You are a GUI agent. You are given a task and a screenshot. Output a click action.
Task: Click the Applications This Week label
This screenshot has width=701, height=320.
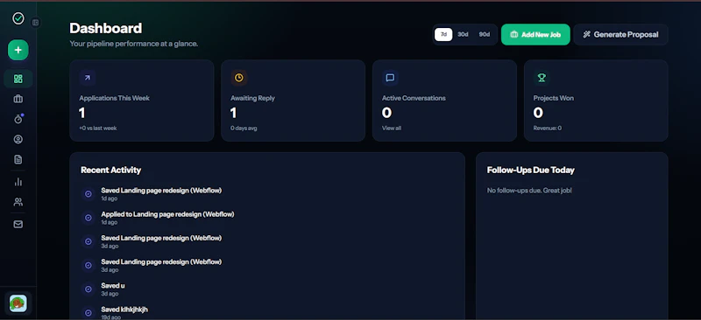pyautogui.click(x=115, y=98)
